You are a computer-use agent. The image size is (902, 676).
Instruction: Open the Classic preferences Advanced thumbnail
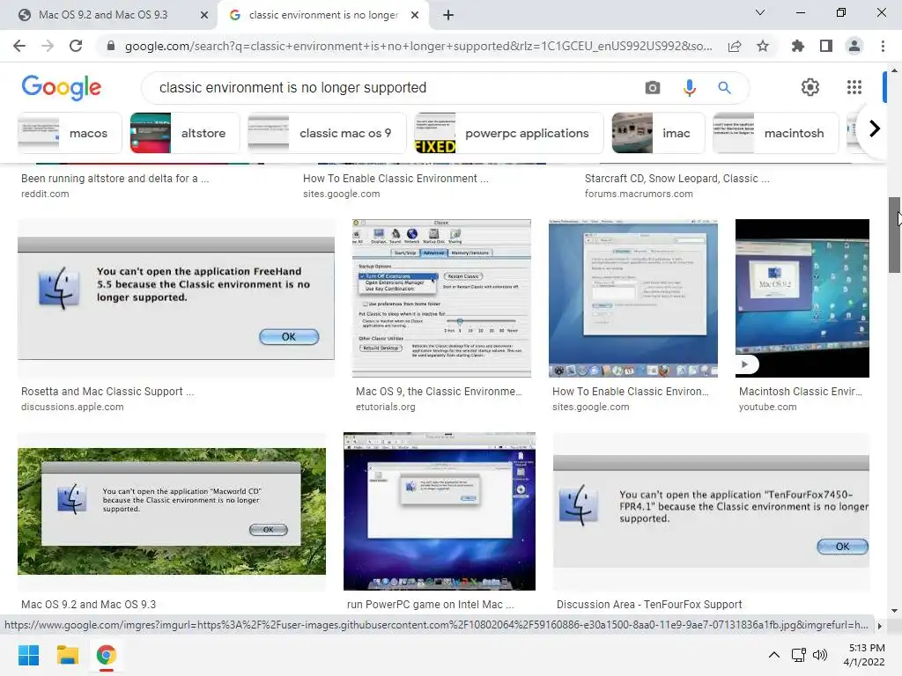[x=441, y=298]
